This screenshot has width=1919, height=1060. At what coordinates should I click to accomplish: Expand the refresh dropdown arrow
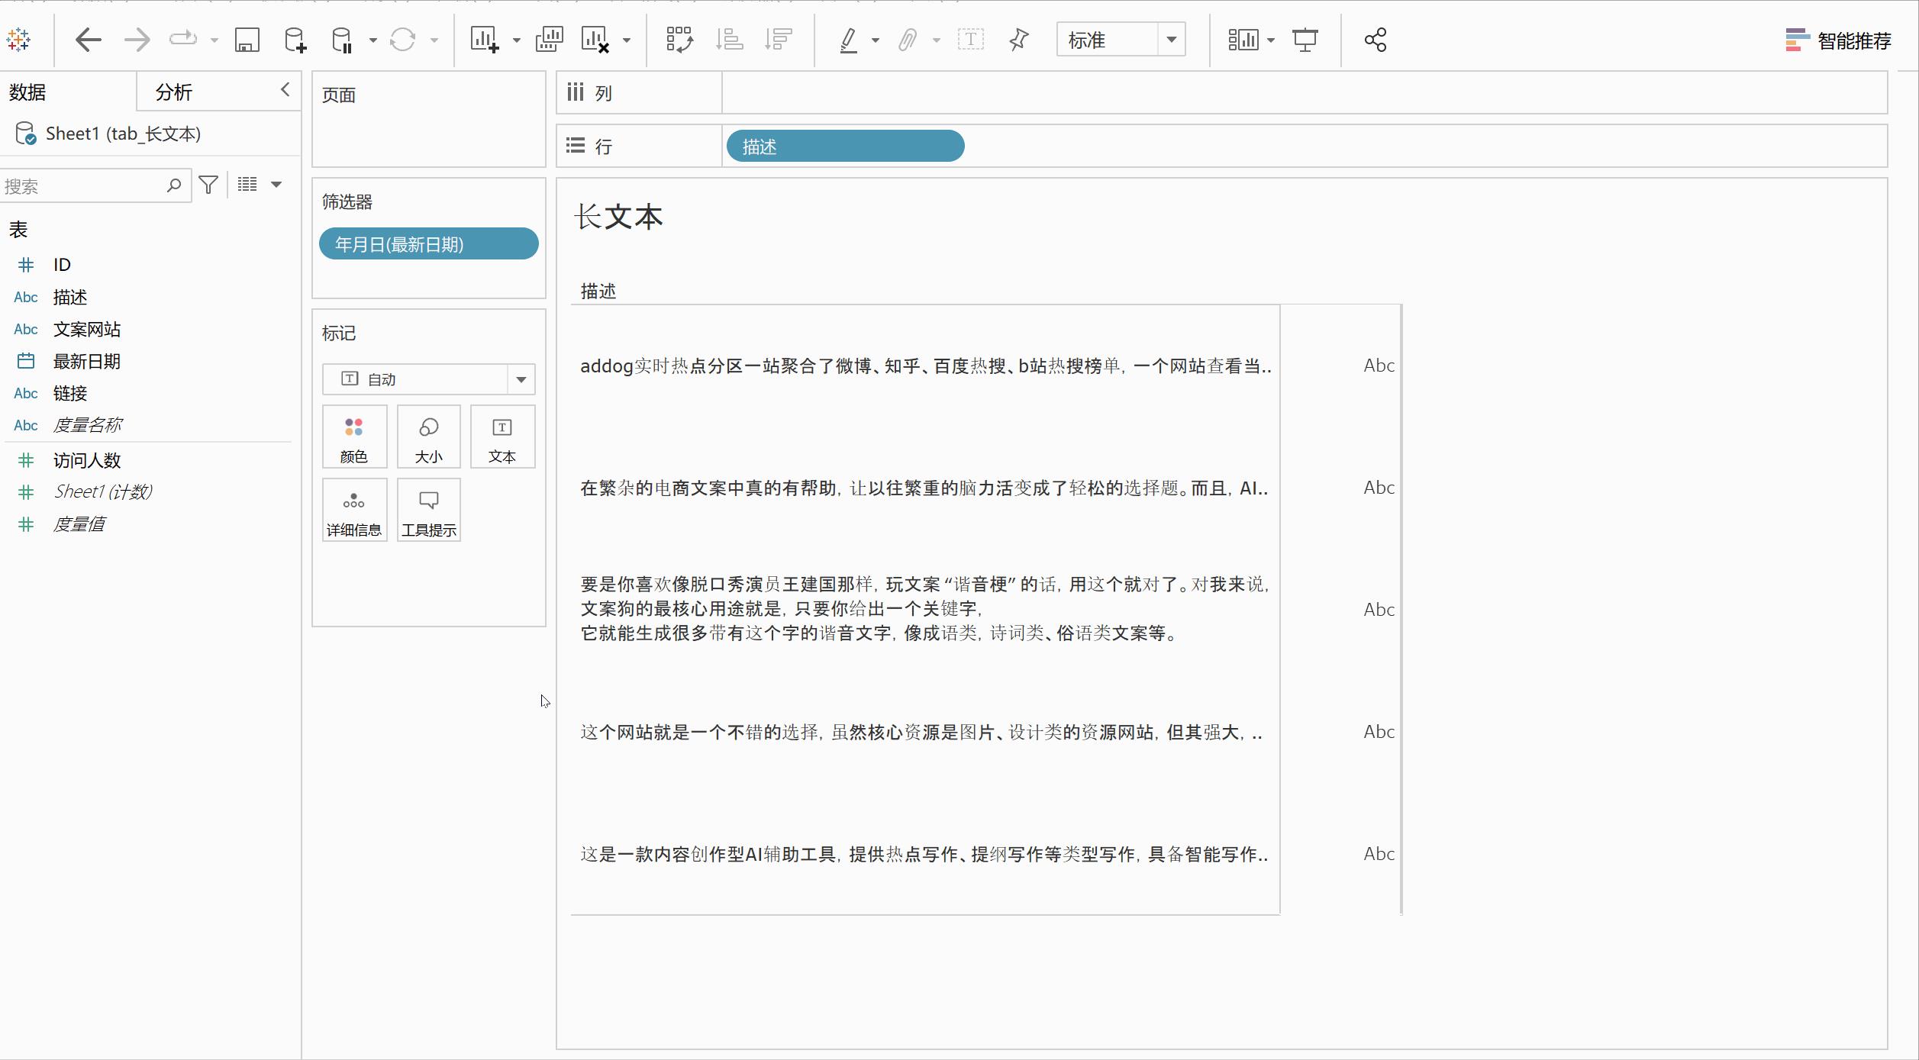tap(434, 40)
